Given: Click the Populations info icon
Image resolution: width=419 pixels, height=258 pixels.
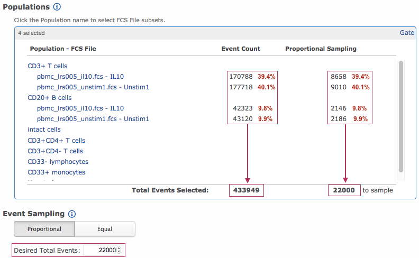Looking at the screenshot, I should (x=57, y=7).
